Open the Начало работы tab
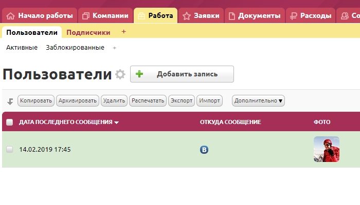The height and width of the screenshot is (205, 360). [x=40, y=15]
